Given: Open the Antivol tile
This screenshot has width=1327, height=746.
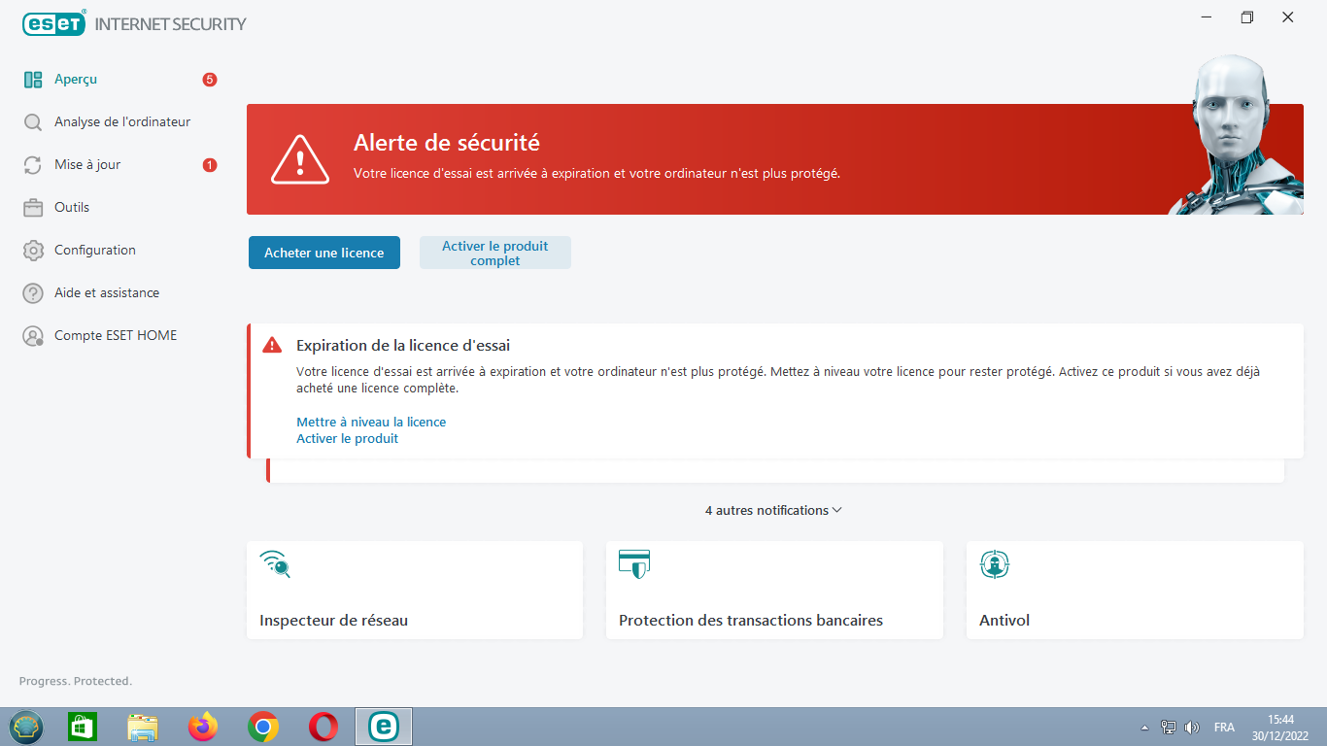Looking at the screenshot, I should (x=1135, y=591).
